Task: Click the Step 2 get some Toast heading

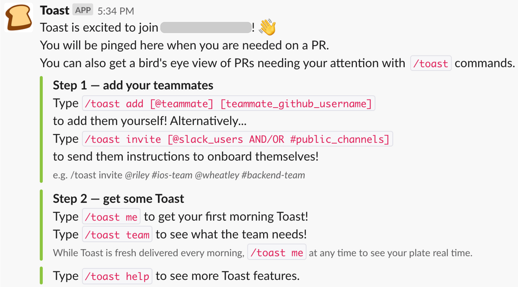Action: point(118,199)
